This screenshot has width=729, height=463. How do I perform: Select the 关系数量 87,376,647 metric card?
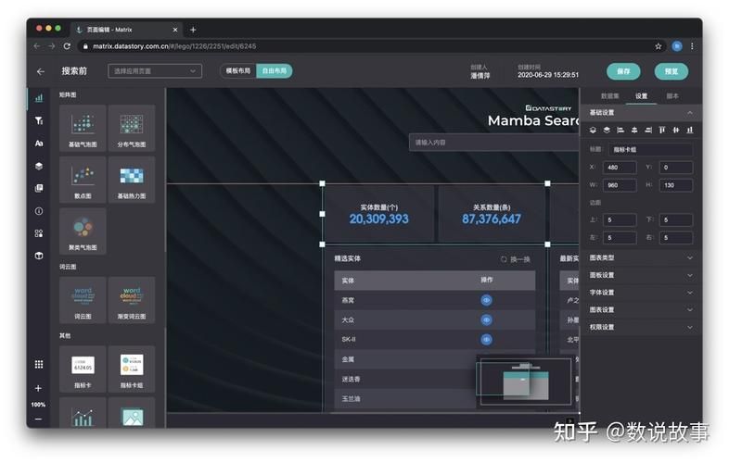tap(492, 214)
